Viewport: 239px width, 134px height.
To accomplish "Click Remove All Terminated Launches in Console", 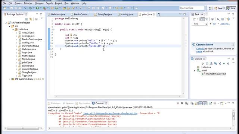I will [186, 103].
